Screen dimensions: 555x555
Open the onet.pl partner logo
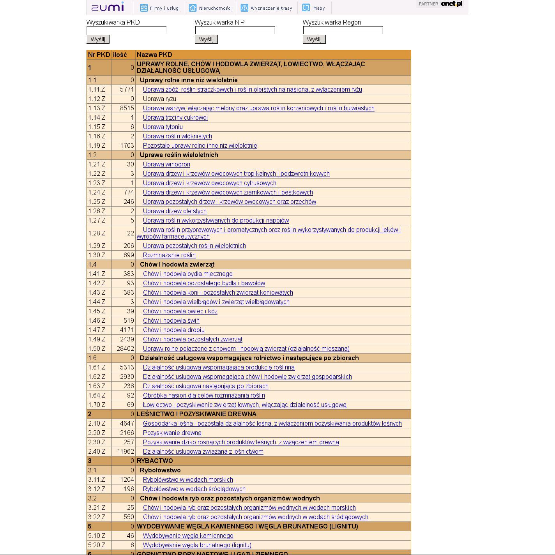tap(451, 4)
